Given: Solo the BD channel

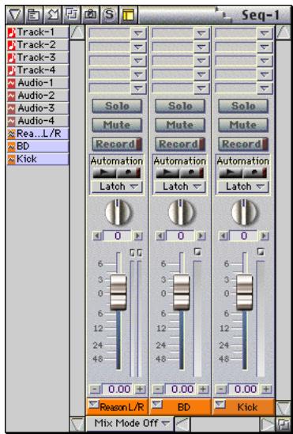Looking at the screenshot, I should (x=180, y=106).
